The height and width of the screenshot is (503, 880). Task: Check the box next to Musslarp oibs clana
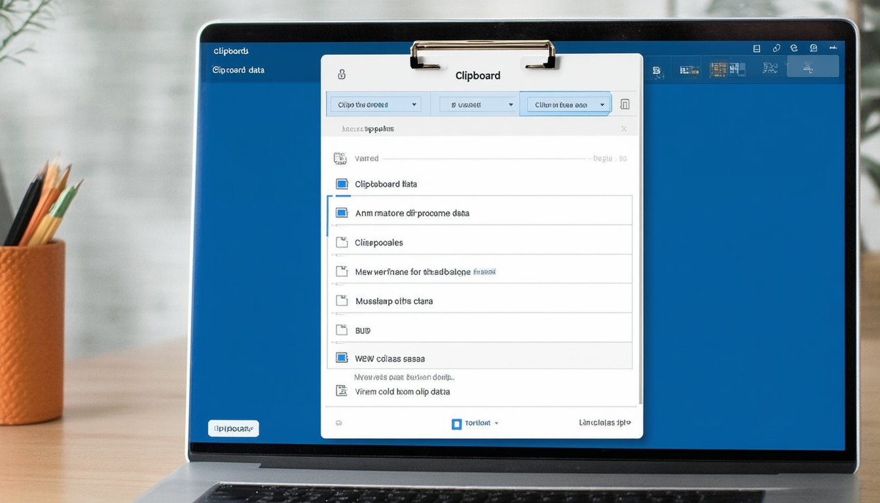point(341,301)
